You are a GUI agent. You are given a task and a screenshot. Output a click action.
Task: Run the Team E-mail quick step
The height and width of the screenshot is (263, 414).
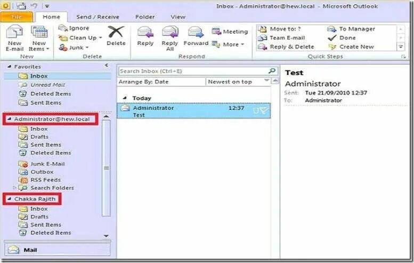click(281, 38)
